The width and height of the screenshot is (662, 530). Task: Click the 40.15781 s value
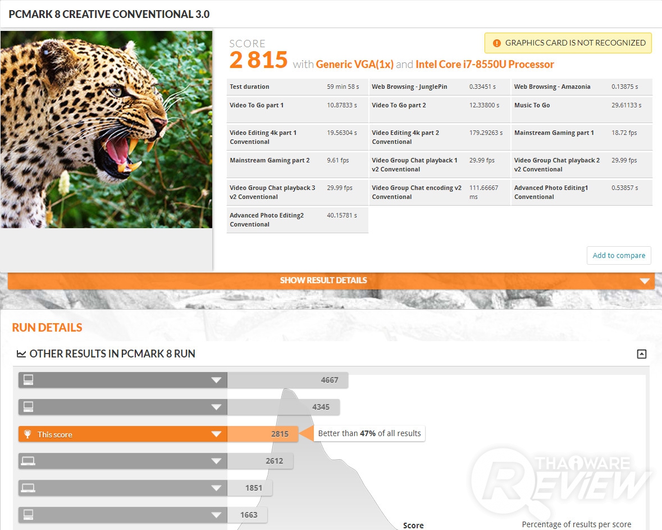pos(341,215)
